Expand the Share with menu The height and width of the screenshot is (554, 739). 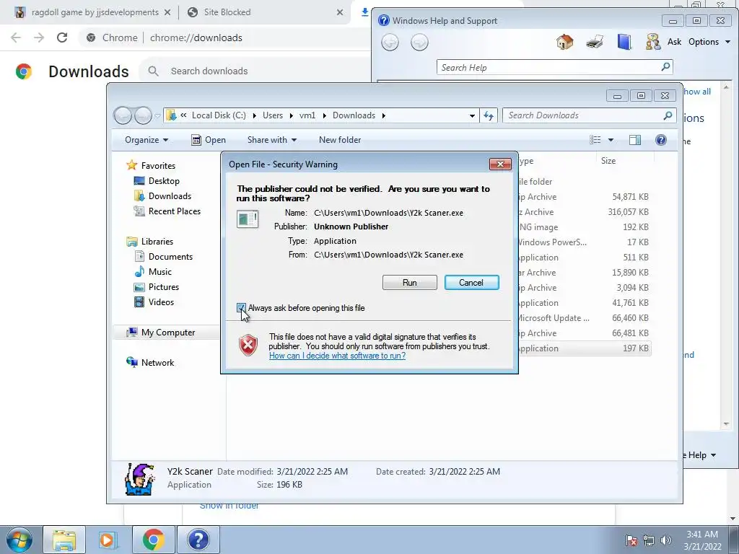click(x=272, y=140)
